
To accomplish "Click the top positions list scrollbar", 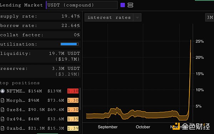I will (80, 99).
